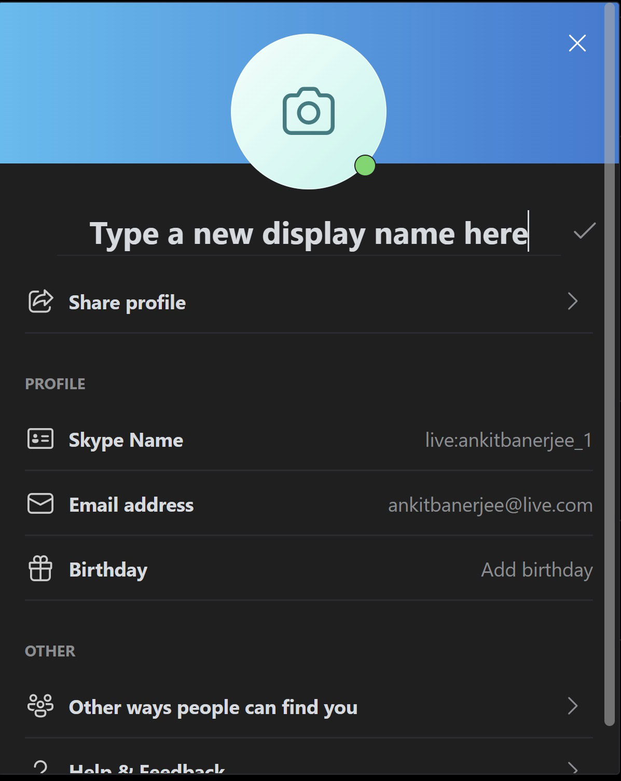The width and height of the screenshot is (621, 781).
Task: Select the OTHER section header
Action: coord(50,651)
